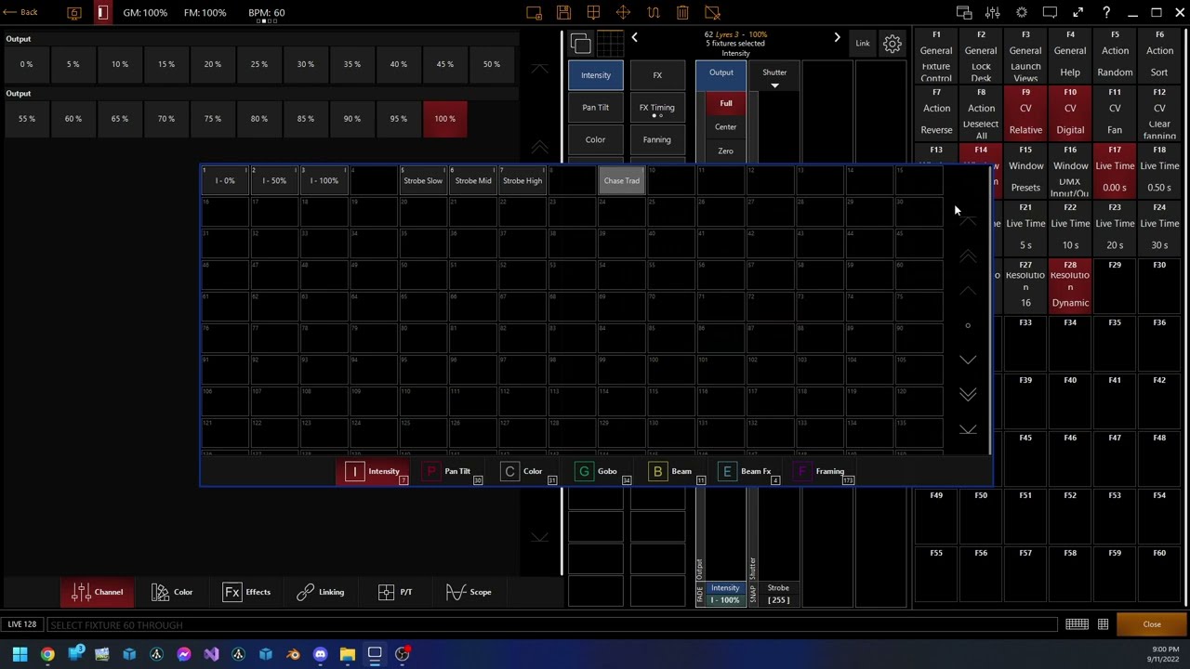
Task: Switch to Pan Tilt presets tab
Action: click(446, 472)
